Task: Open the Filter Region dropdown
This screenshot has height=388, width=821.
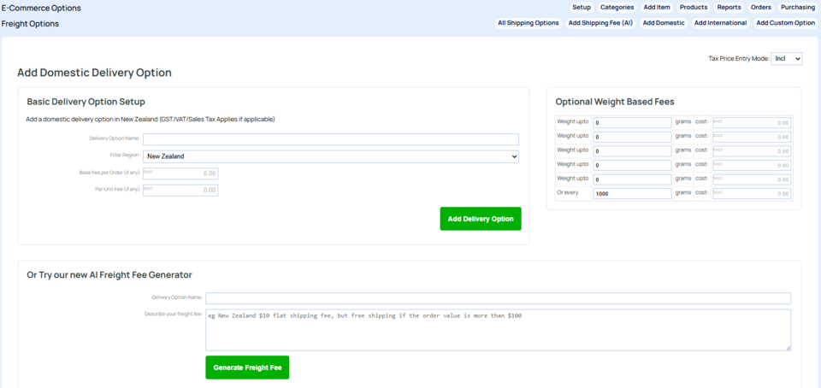Action: coord(331,156)
